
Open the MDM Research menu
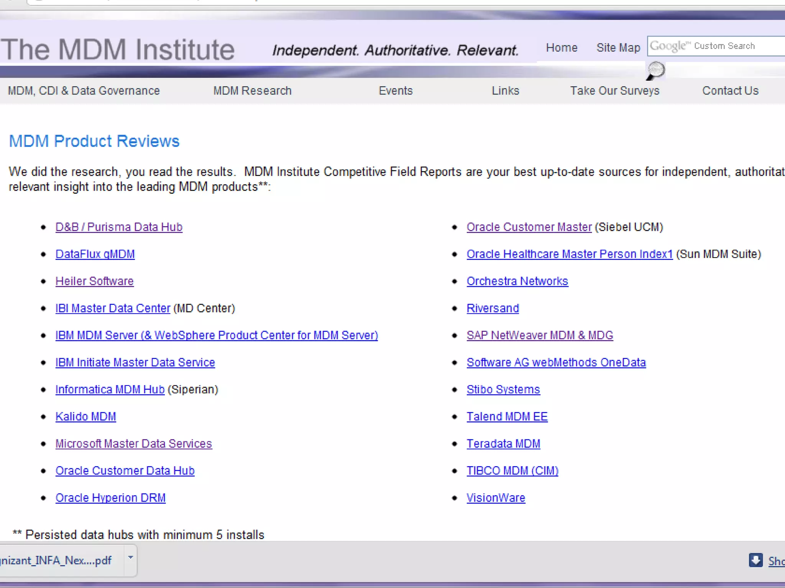coord(252,91)
